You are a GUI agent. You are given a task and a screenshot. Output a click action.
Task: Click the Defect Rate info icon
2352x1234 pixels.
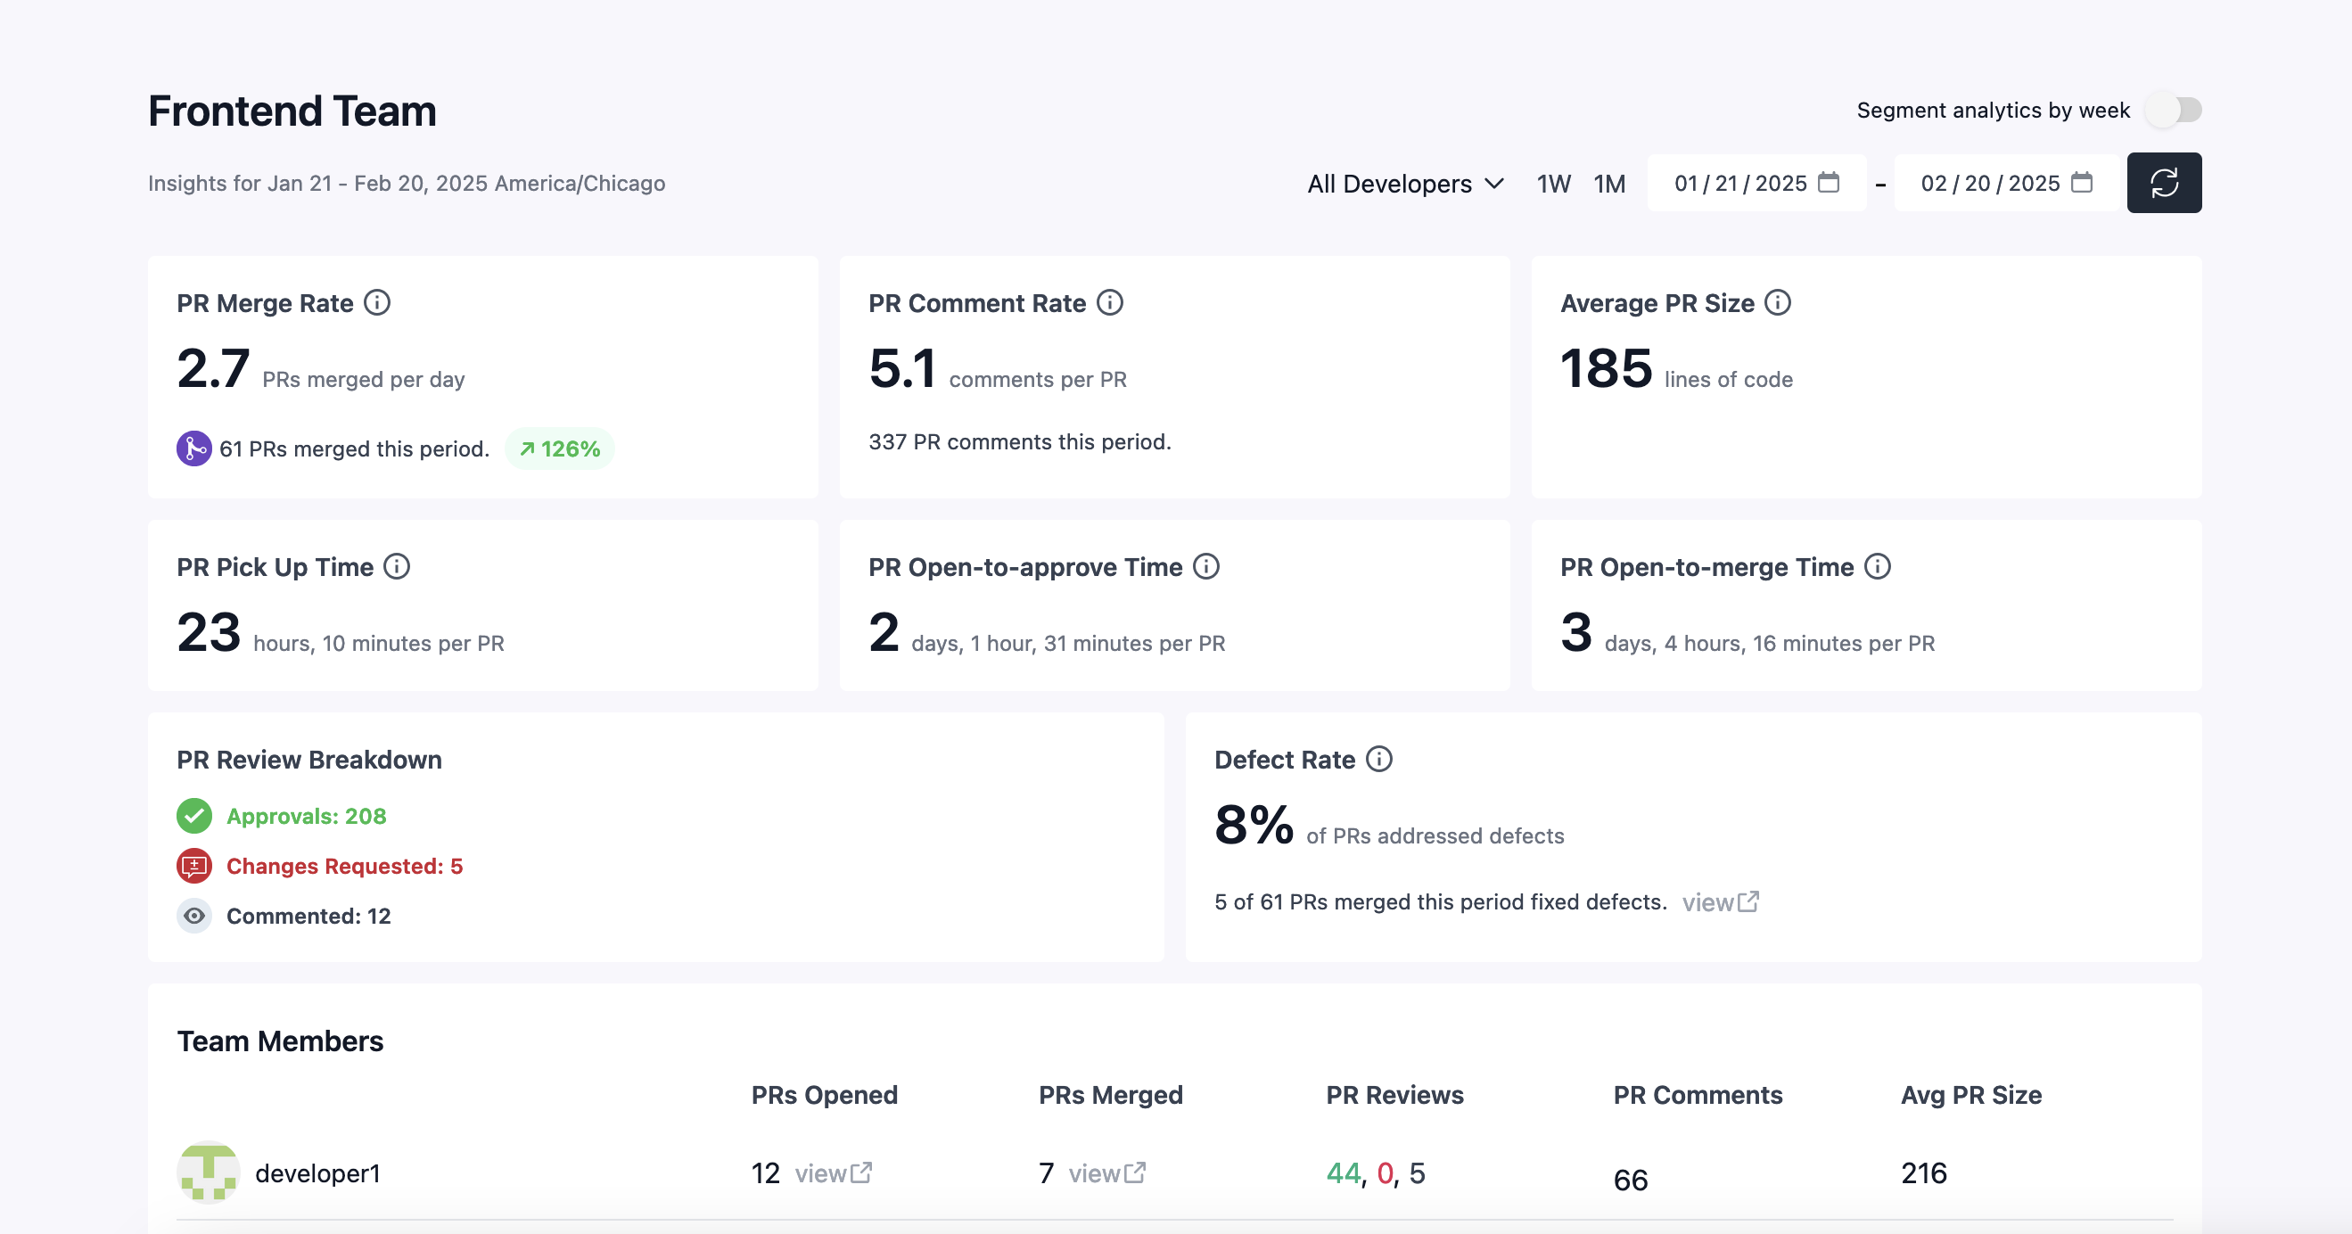tap(1379, 759)
